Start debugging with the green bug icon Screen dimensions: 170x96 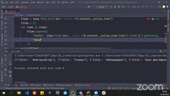[x=115, y=7]
